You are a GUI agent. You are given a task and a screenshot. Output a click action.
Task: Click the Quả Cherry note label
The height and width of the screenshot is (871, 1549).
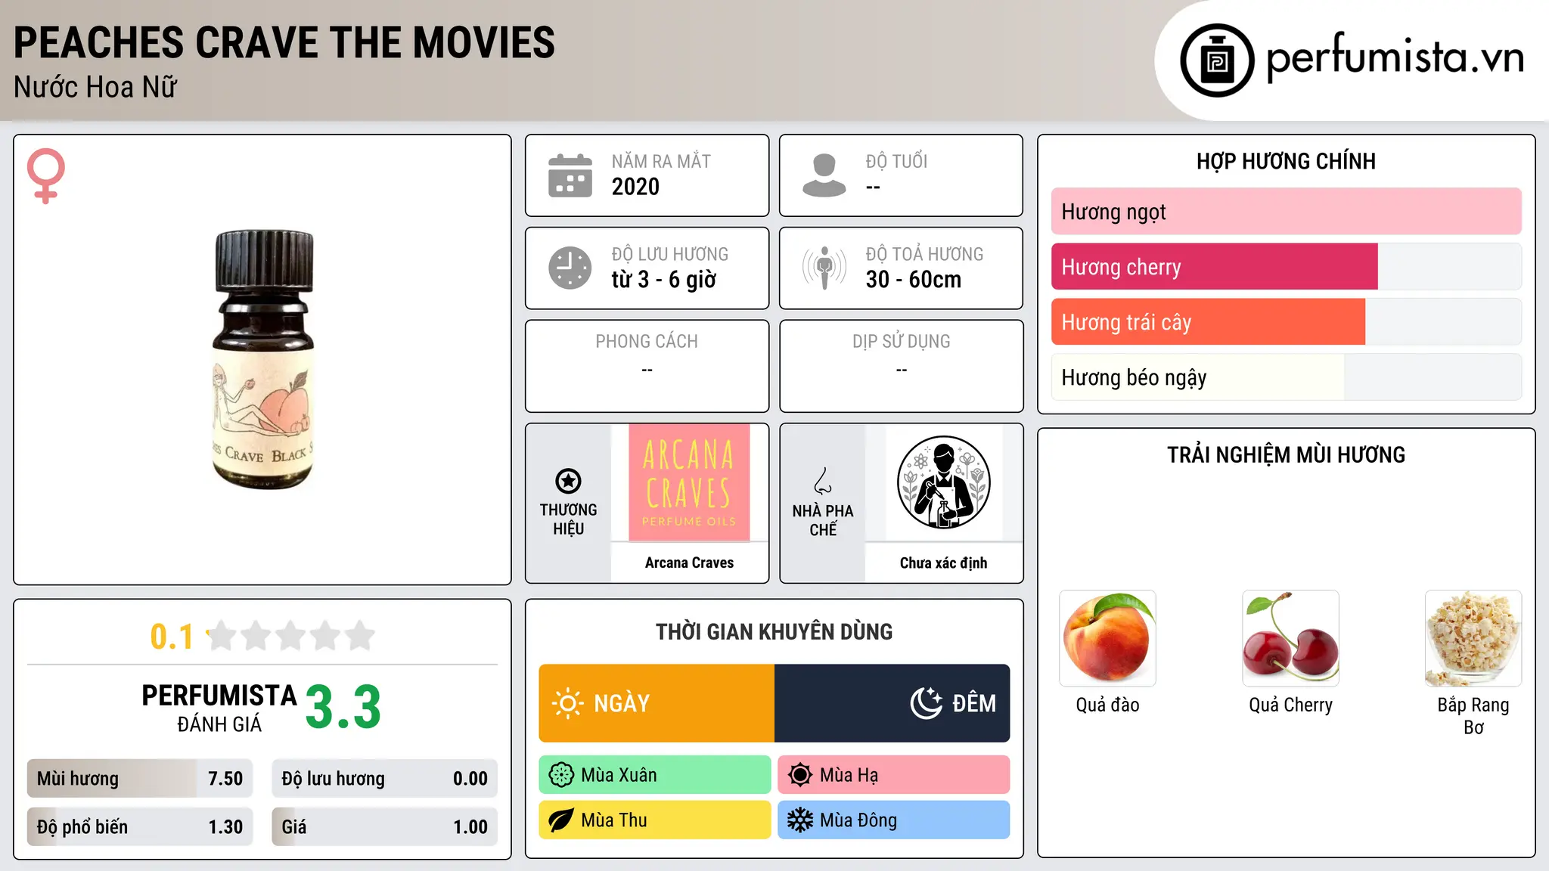pyautogui.click(x=1290, y=705)
